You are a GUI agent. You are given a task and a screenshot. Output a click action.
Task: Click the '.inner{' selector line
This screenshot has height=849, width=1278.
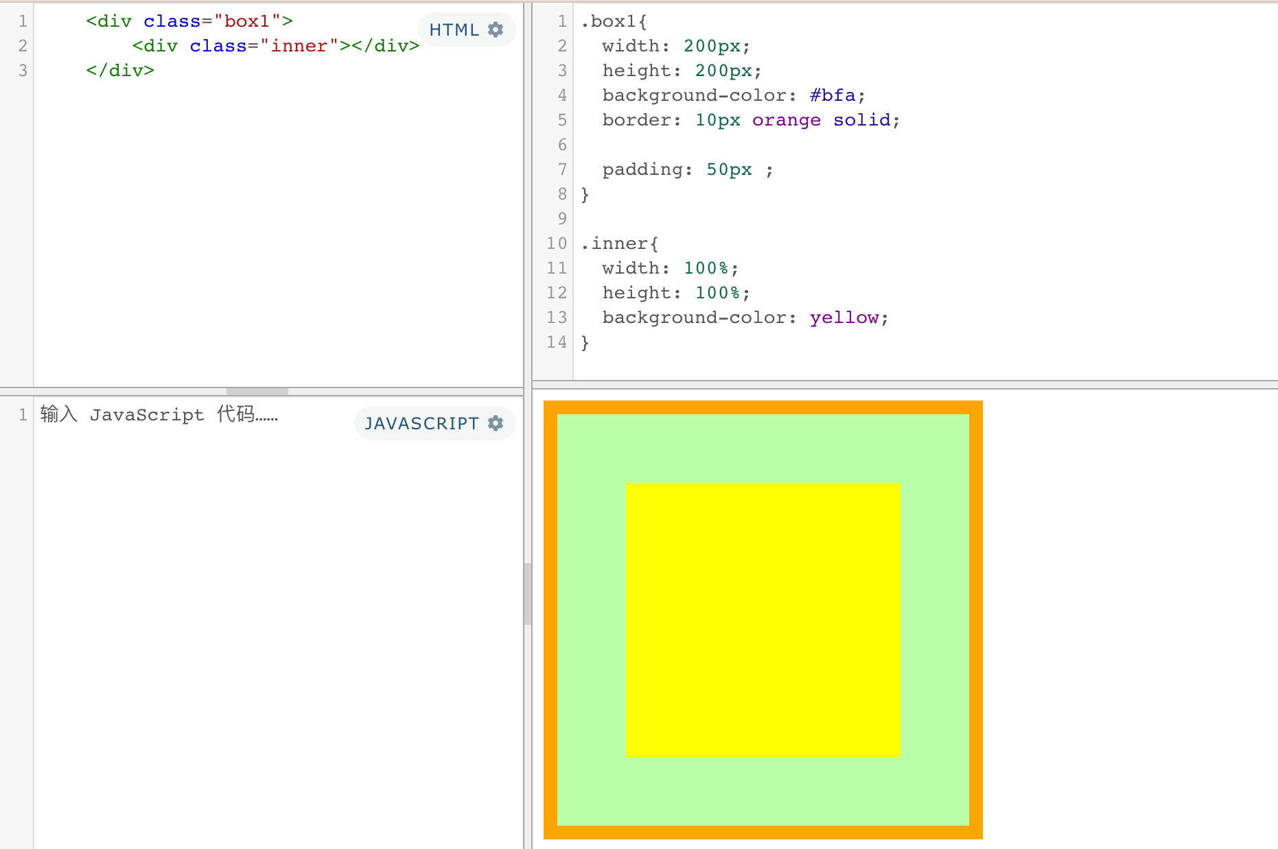(x=620, y=243)
